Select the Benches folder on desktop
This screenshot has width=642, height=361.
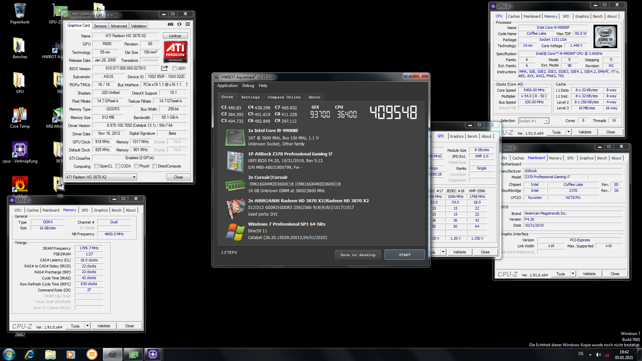pos(20,48)
